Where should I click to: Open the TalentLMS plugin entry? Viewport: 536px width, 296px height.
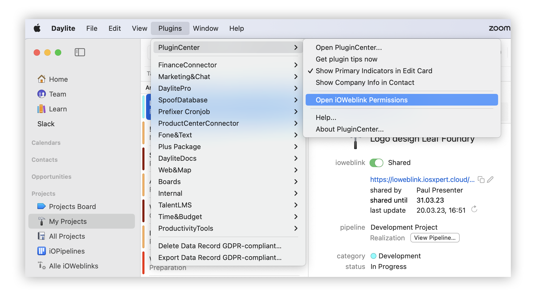click(x=228, y=205)
